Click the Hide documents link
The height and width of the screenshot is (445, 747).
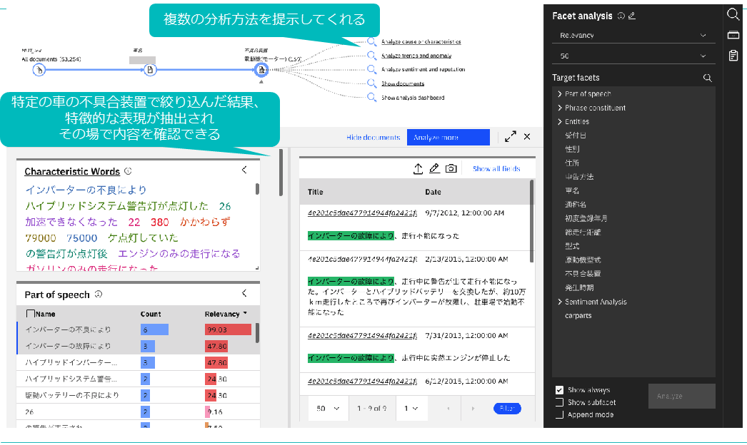pos(373,137)
